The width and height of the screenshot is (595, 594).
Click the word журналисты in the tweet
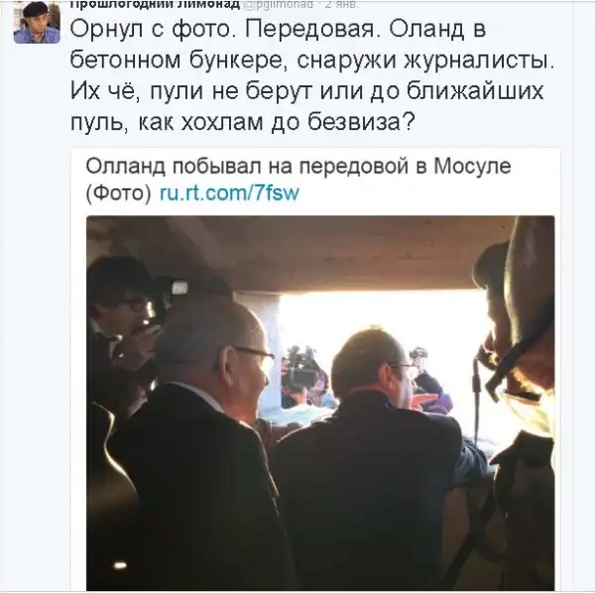coord(477,60)
